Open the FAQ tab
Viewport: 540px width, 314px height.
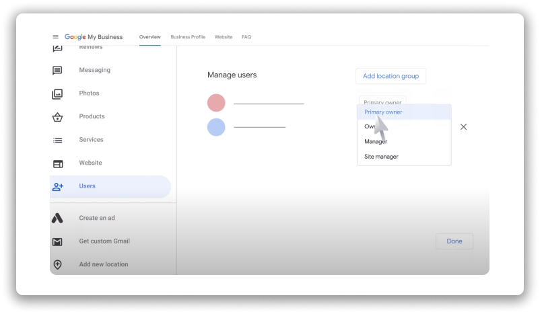[246, 37]
